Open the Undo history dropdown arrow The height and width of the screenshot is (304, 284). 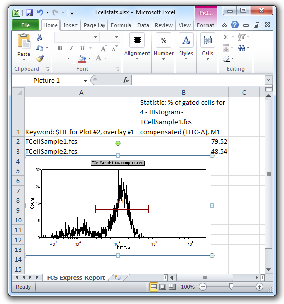(x=48, y=13)
